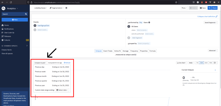Reload the page in browser
Screen dimensions: 221x106
tap(11, 2)
